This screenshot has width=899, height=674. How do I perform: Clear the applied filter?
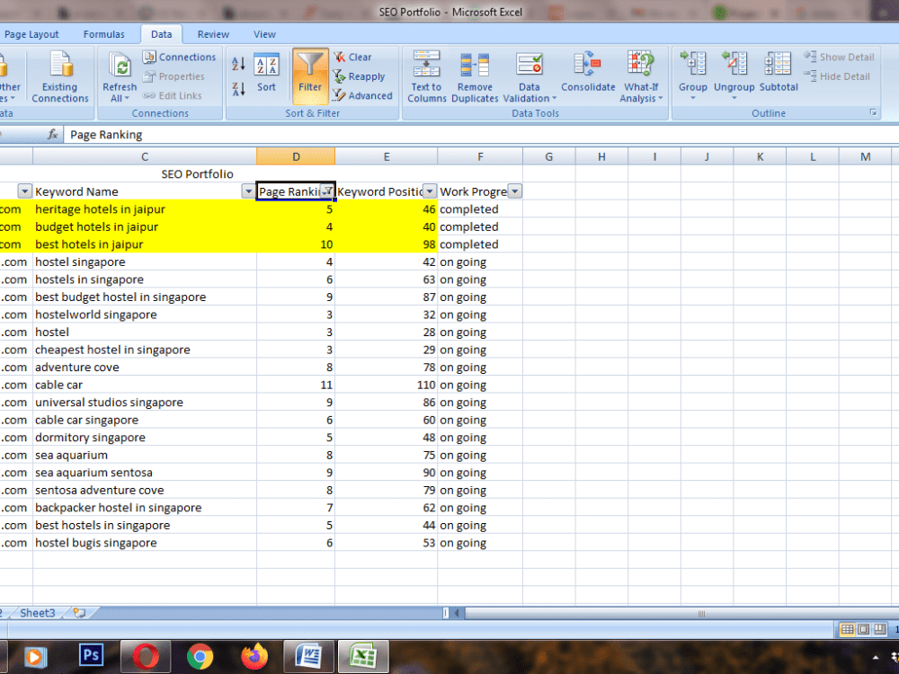[352, 57]
